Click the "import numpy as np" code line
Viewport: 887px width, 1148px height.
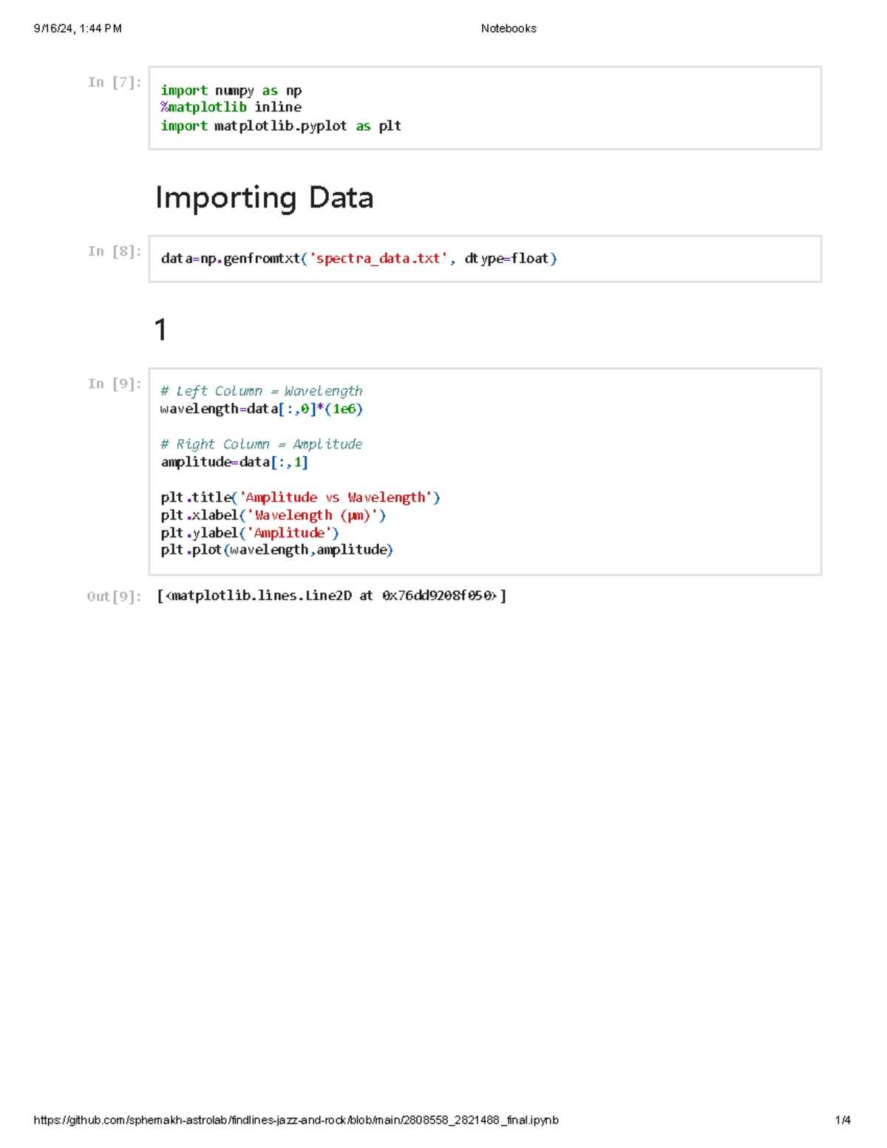pos(231,90)
